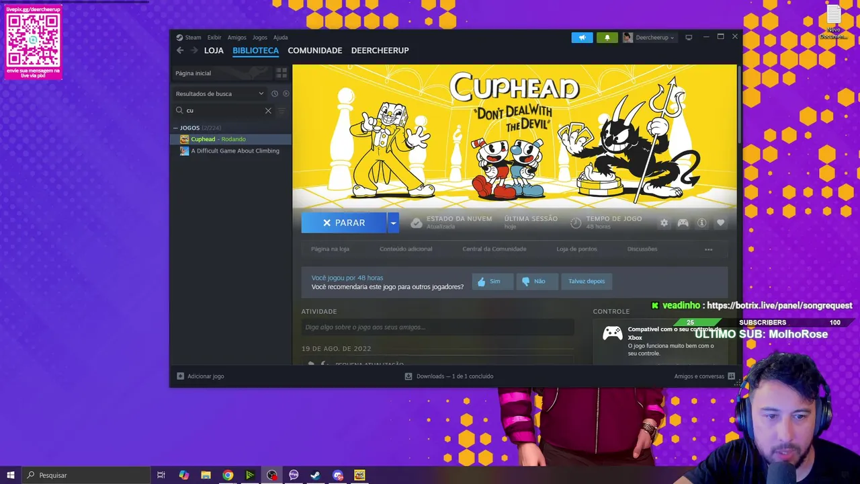Go forward with the right arrow
Screen dimensions: 860x484
click(194, 50)
